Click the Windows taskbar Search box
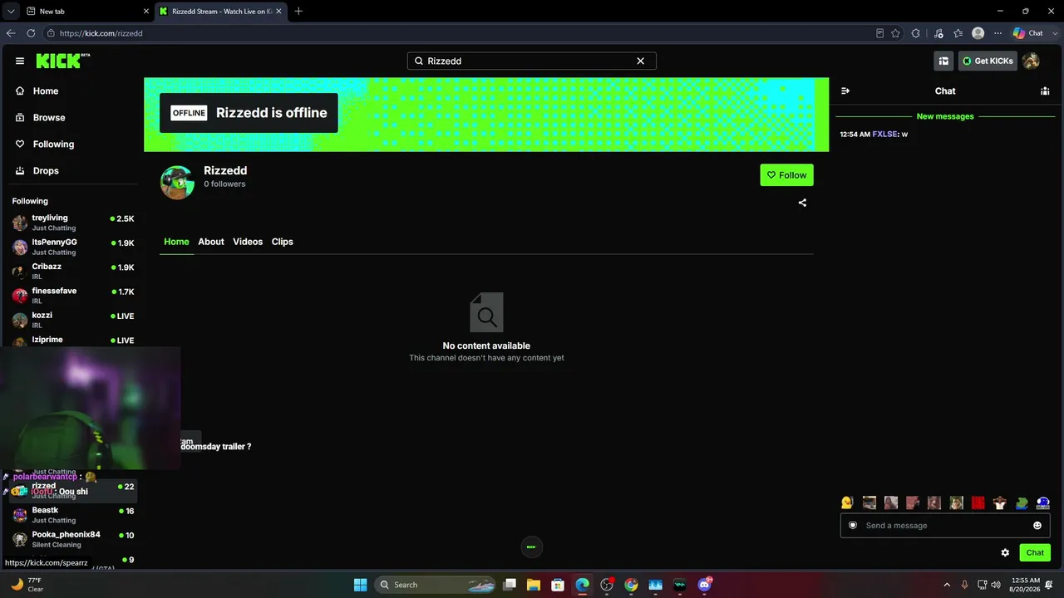1064x598 pixels. (434, 585)
